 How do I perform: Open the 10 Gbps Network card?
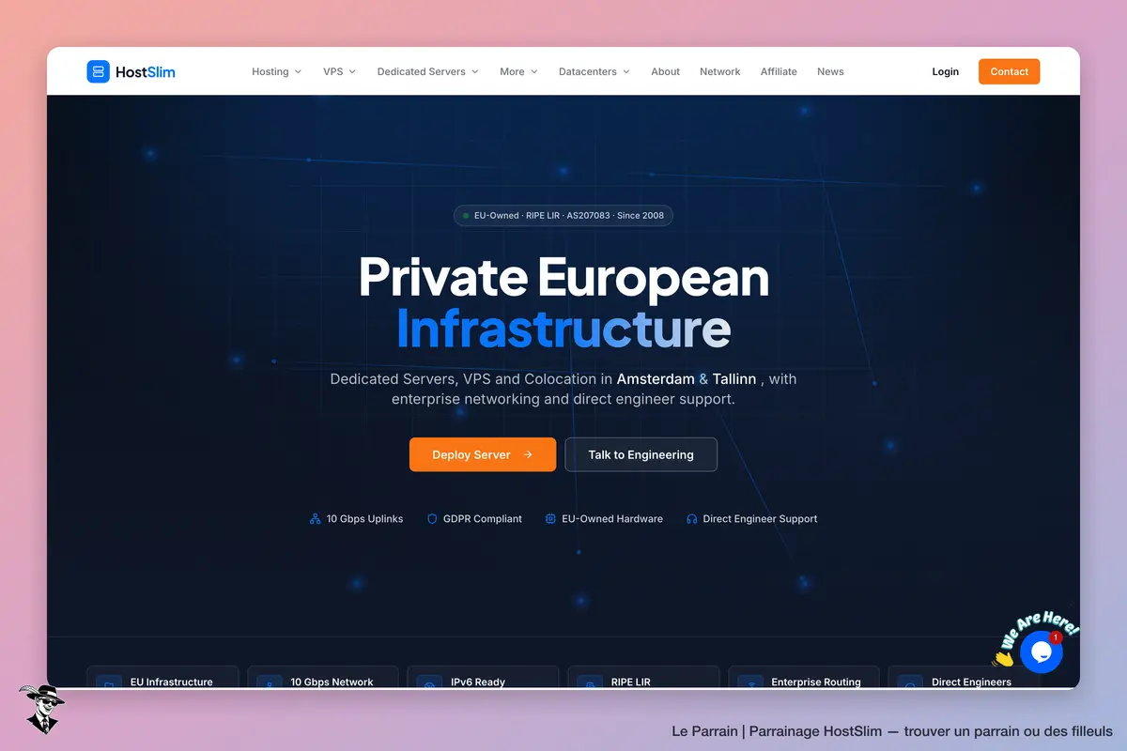(323, 678)
